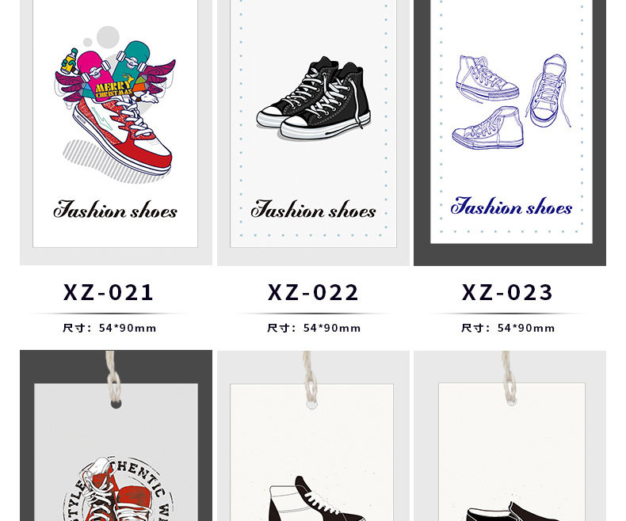This screenshot has width=626, height=521.
Task: Select the black and white high-top tag
Action: [x=314, y=435]
